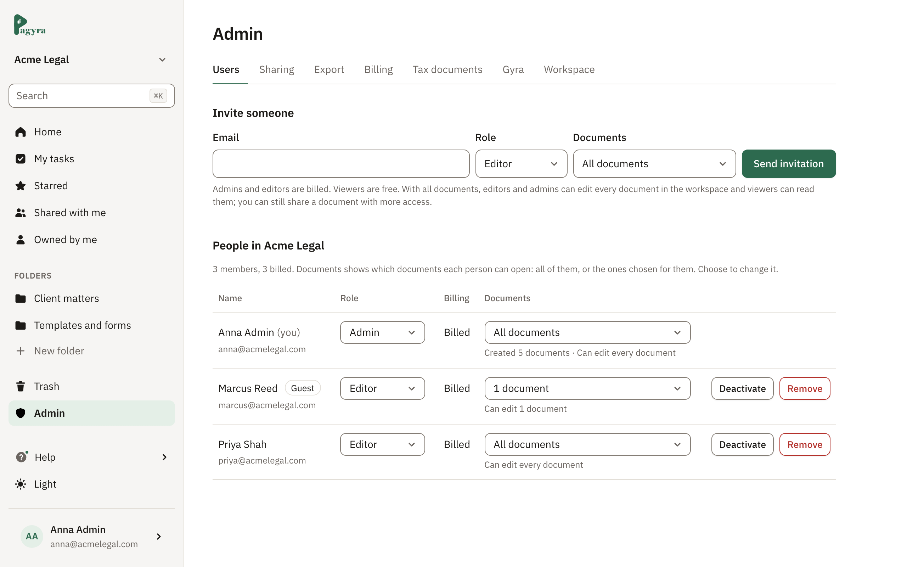Open Priya Shah's All documents dropdown
This screenshot has height=567, width=907.
[587, 444]
